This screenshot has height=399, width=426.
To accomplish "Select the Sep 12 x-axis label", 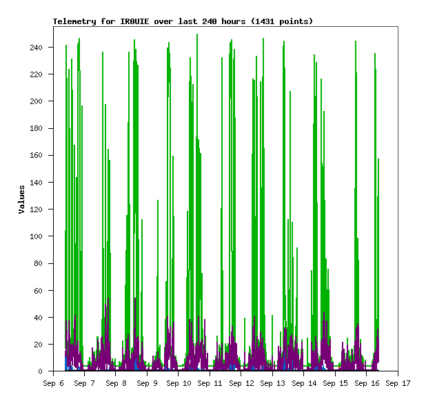I will [x=241, y=383].
